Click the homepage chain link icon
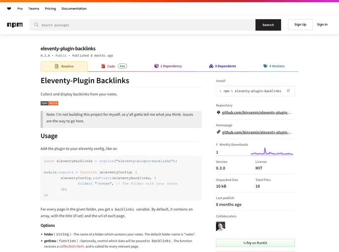 coord(218,132)
